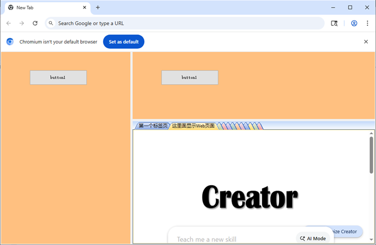
Task: Click the scrollbar down arrow in web panel
Action: tap(371, 240)
